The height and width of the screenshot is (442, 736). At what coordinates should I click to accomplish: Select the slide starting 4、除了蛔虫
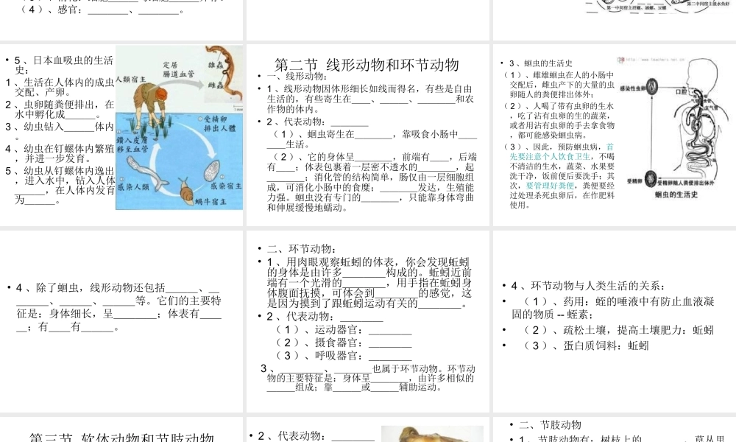tap(121, 321)
